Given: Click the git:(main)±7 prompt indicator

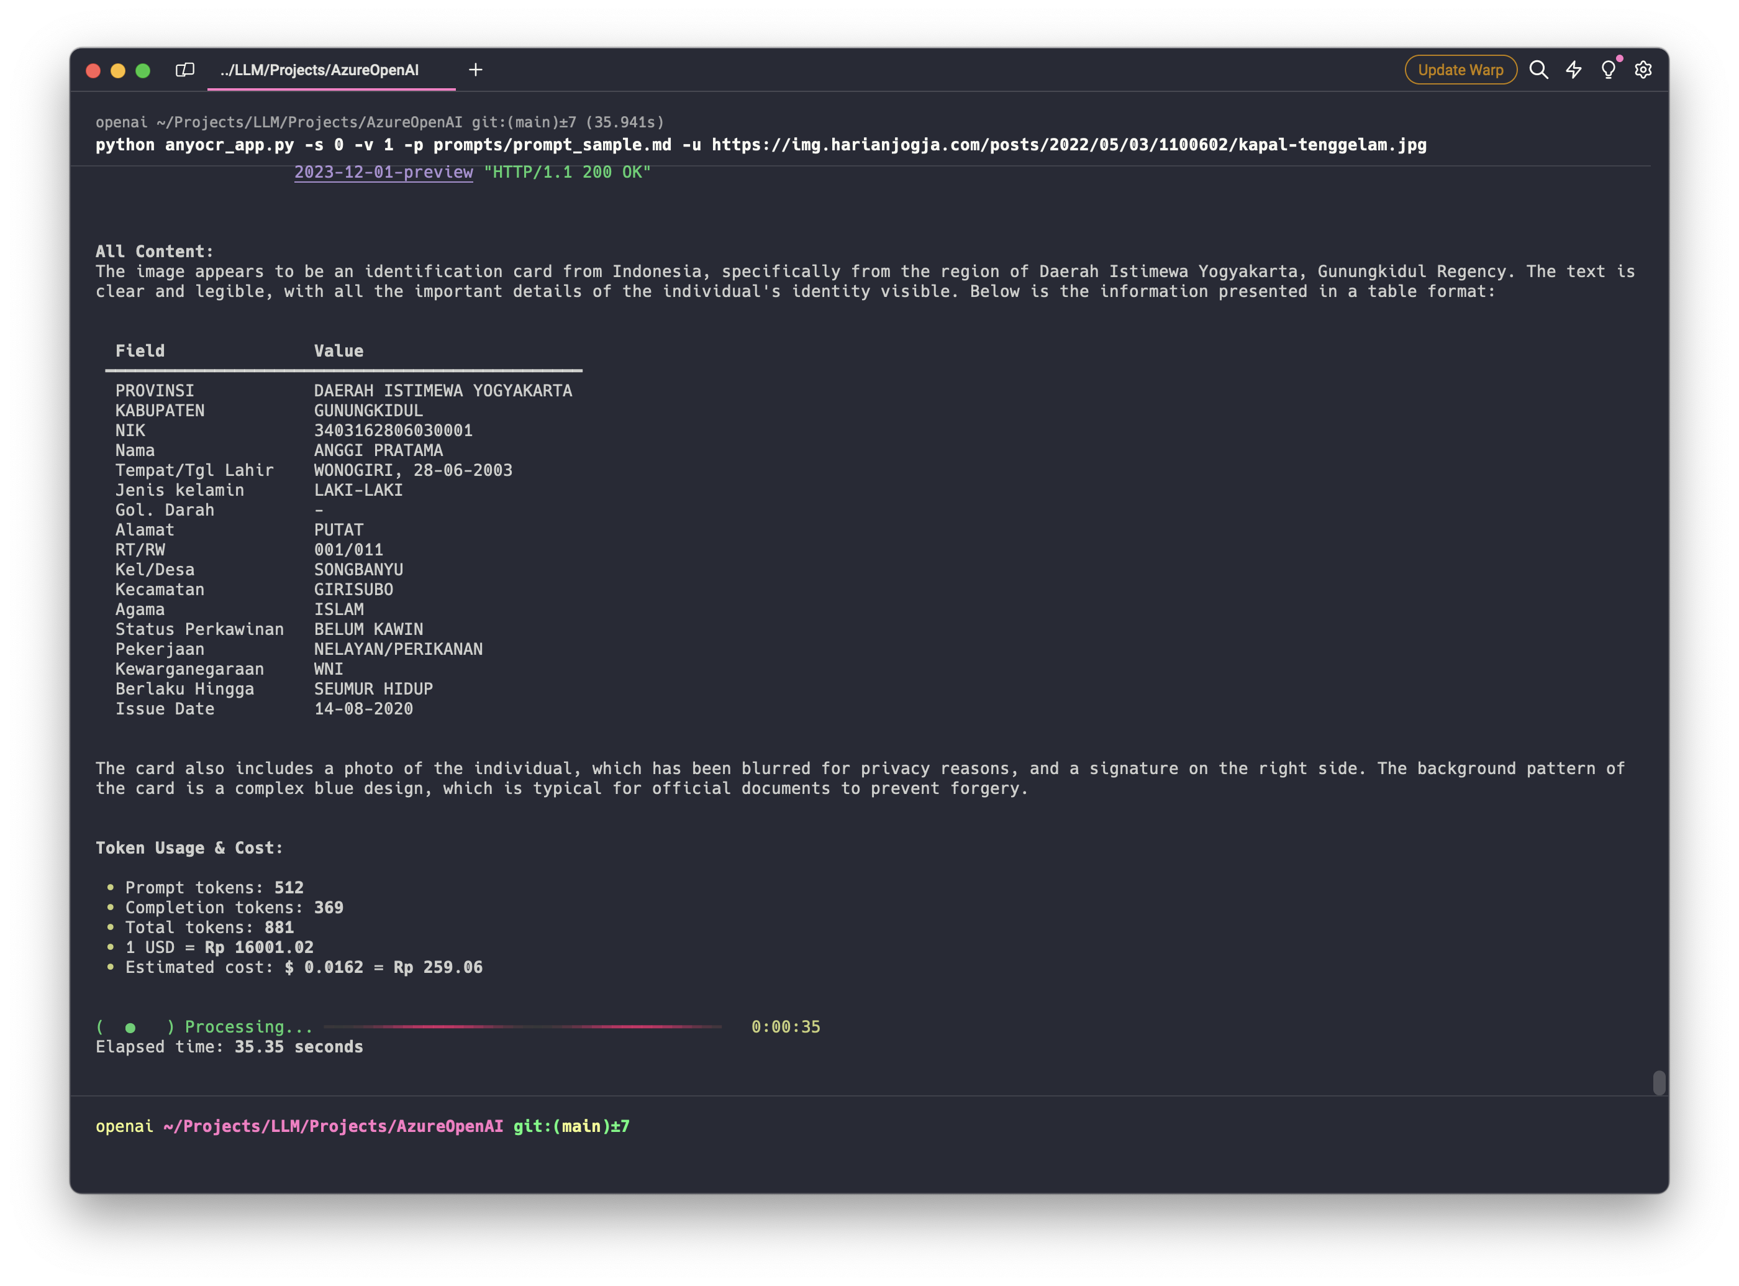Looking at the screenshot, I should pos(571,1126).
